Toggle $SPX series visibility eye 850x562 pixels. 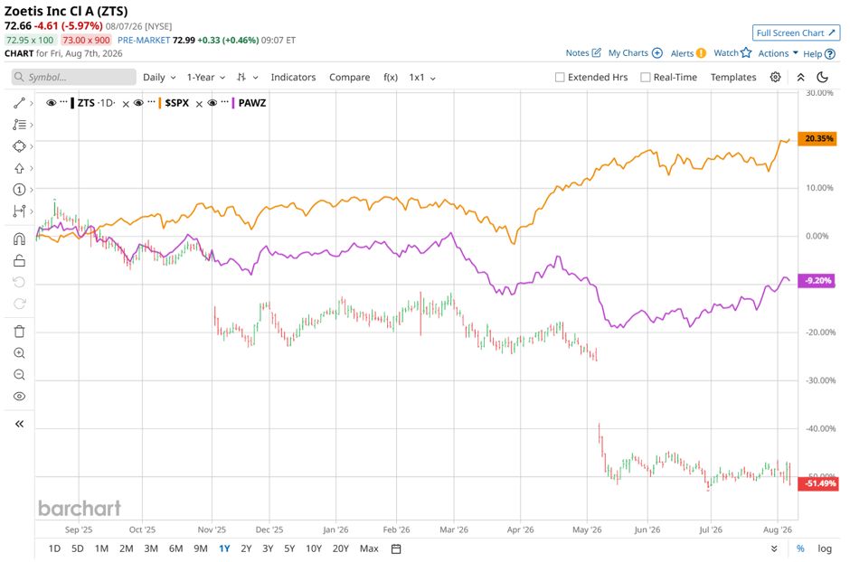point(138,102)
